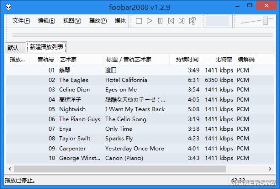The image size is (280, 189).
Task: Sort by 标题 / 音轨艺术家 column header
Action: click(136, 59)
